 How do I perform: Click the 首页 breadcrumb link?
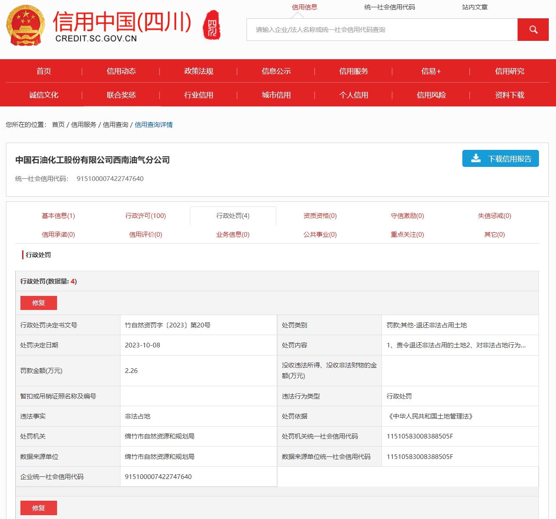(58, 125)
